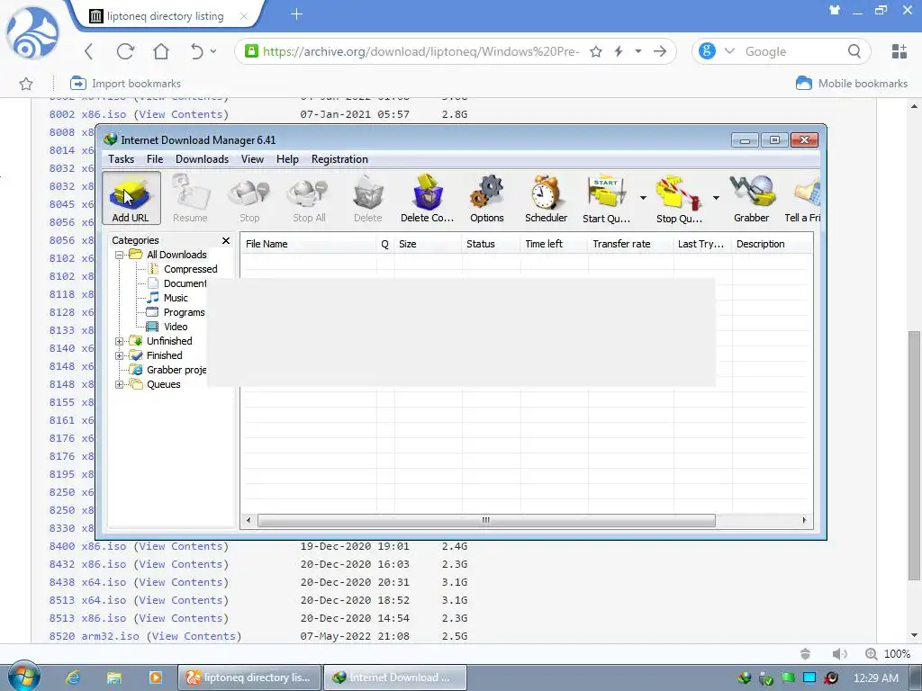This screenshot has width=922, height=691.
Task: Open the Grabber tool icon
Action: point(752,198)
